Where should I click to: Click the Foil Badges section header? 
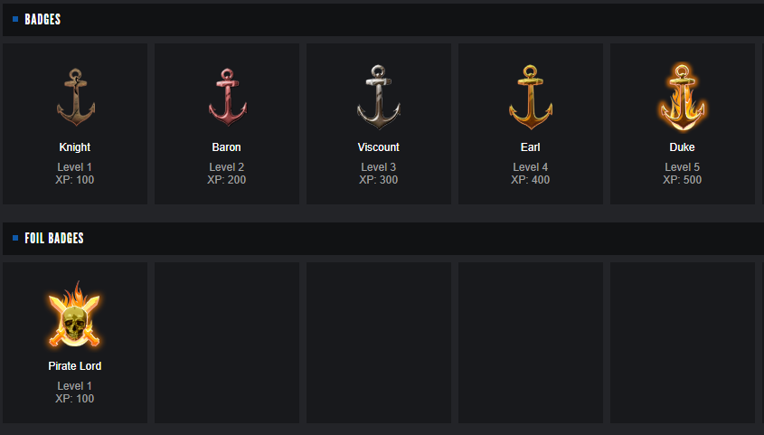(54, 238)
